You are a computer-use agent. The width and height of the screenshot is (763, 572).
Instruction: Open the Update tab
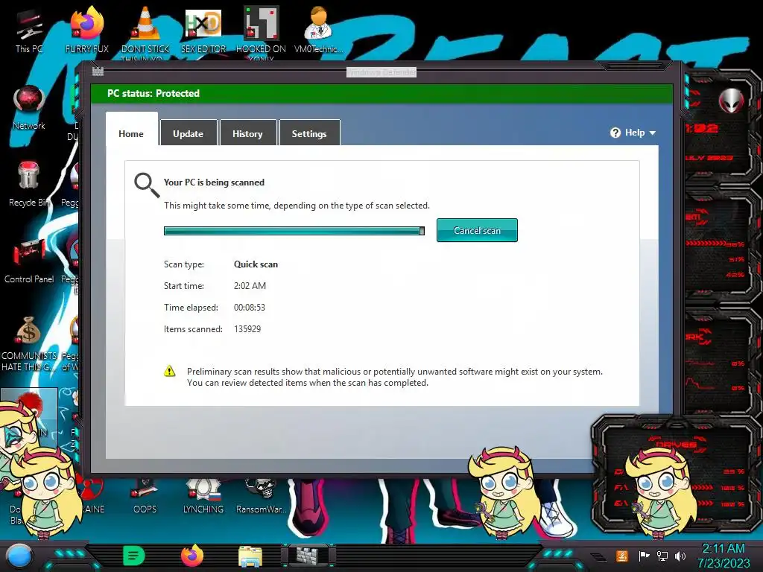(x=188, y=133)
